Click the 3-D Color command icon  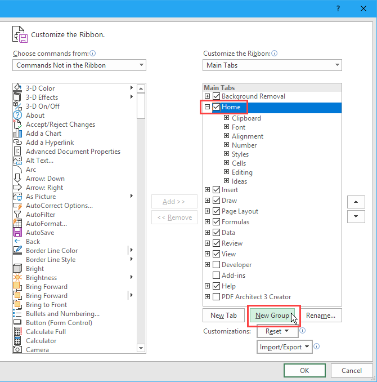pyautogui.click(x=17, y=88)
